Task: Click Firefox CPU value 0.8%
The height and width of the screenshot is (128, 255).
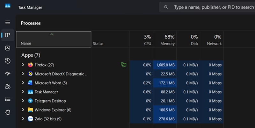Action: pos(147,65)
